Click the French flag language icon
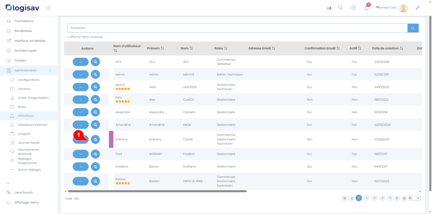 tap(329, 8)
